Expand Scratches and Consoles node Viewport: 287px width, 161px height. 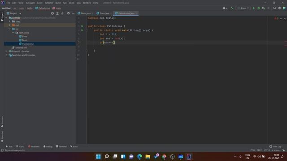pos(6,55)
